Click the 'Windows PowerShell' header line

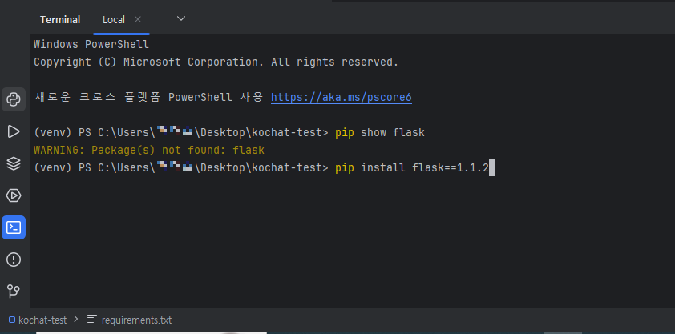91,45
